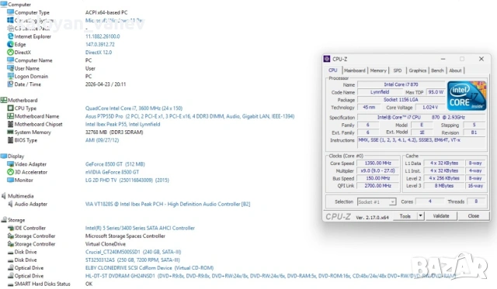The image size is (497, 289).
Task: Open the Intel 5 Series SATA AHCI Controller link
Action: tap(140, 228)
